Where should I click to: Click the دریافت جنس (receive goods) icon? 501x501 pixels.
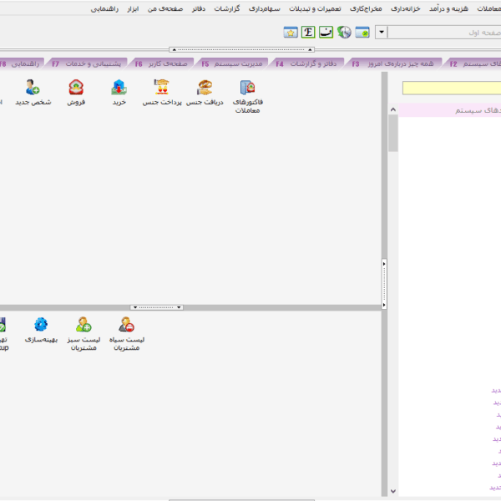(205, 89)
